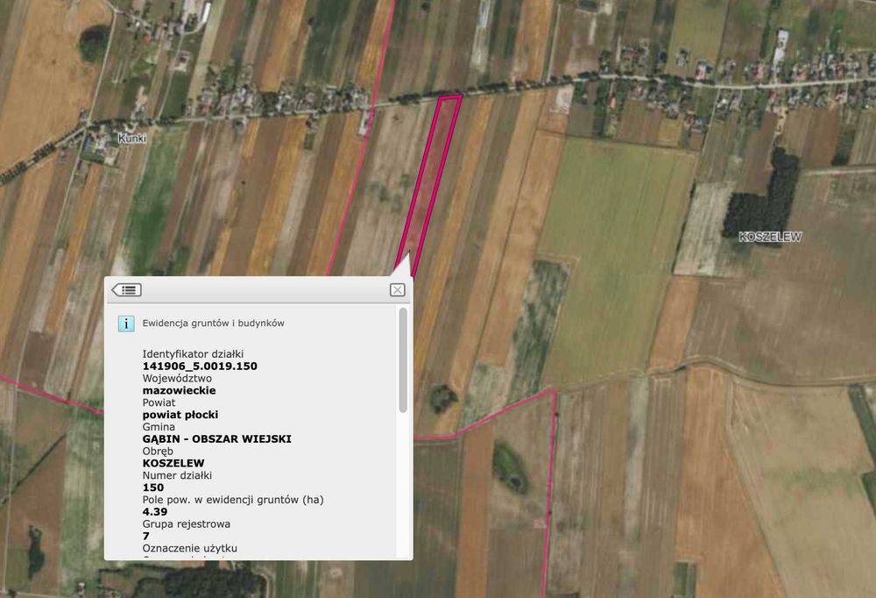Click 'Pole pow. w ewidencji gruntów (ha)' label

(233, 500)
